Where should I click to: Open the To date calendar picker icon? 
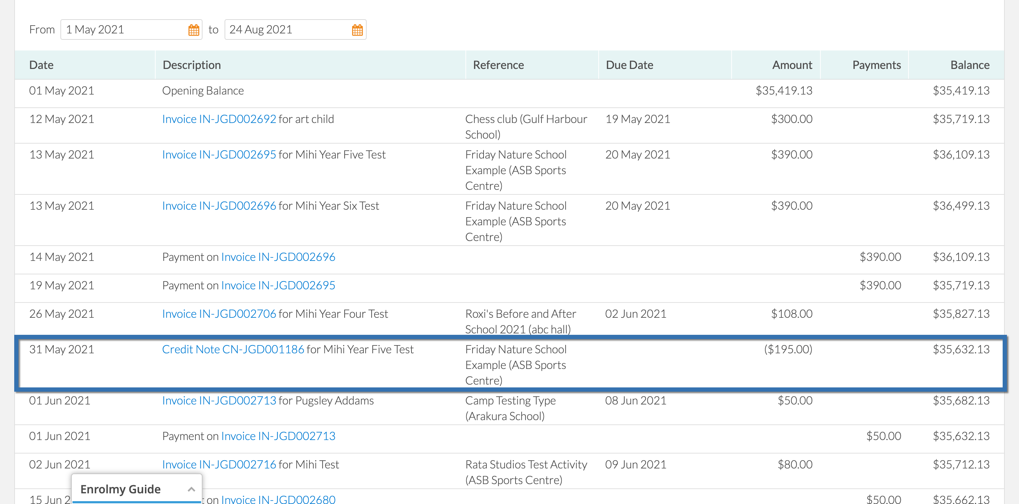pyautogui.click(x=357, y=30)
